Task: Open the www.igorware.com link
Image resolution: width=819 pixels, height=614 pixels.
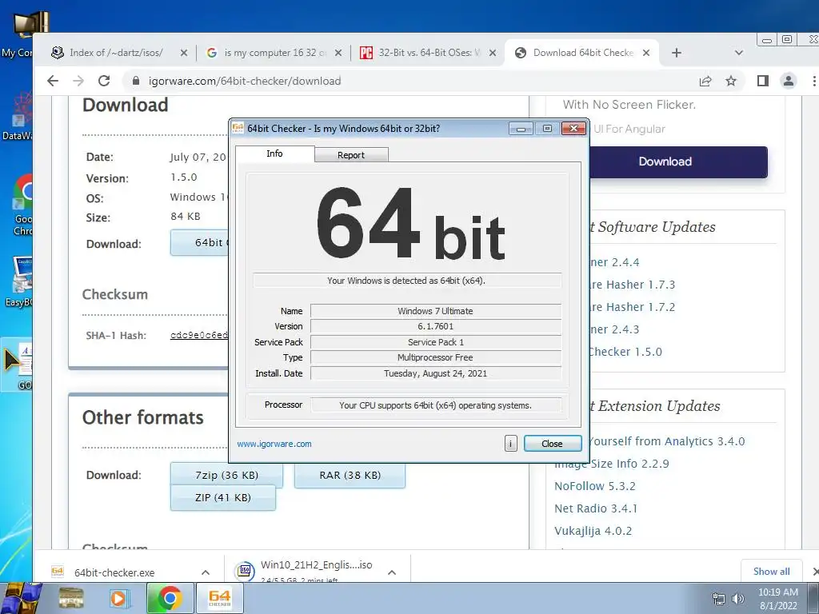Action: tap(274, 444)
